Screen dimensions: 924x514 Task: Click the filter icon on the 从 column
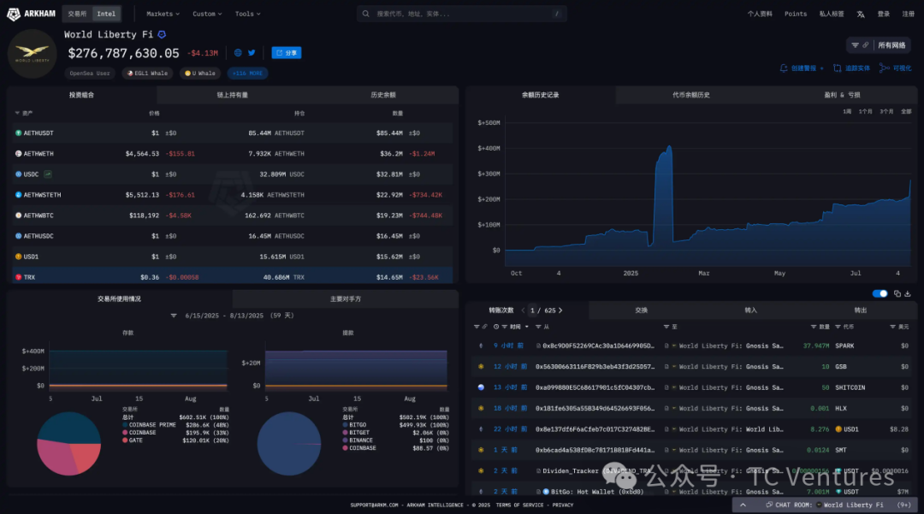point(538,327)
